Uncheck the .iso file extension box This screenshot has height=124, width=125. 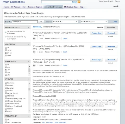pyautogui.click(x=6, y=70)
